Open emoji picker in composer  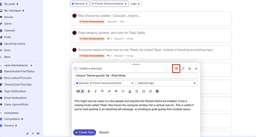150,91
